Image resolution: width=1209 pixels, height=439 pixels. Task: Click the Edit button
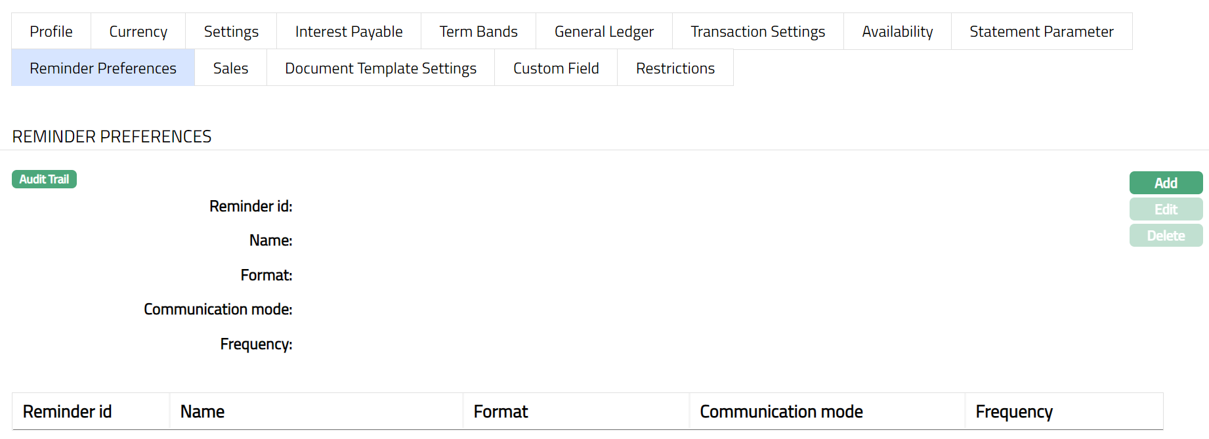pyautogui.click(x=1166, y=209)
